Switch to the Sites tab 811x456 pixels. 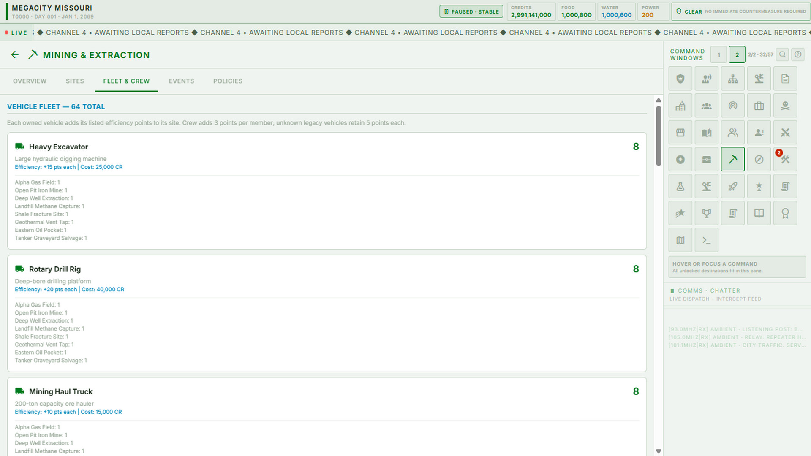click(75, 81)
